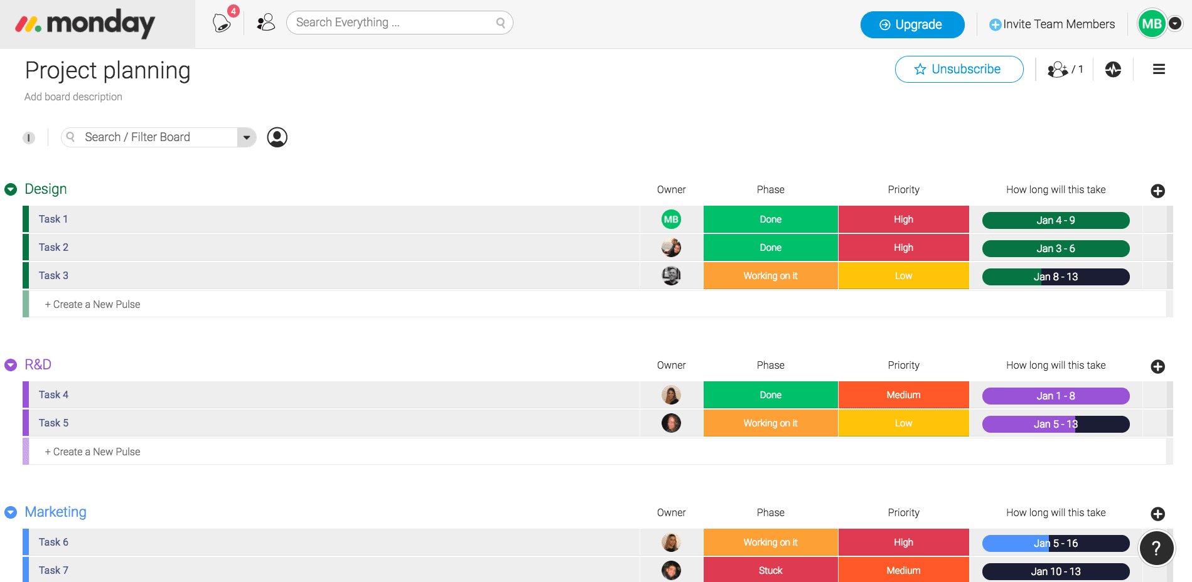The width and height of the screenshot is (1192, 582).
Task: Open the team members icon in top bar
Action: pos(266,23)
